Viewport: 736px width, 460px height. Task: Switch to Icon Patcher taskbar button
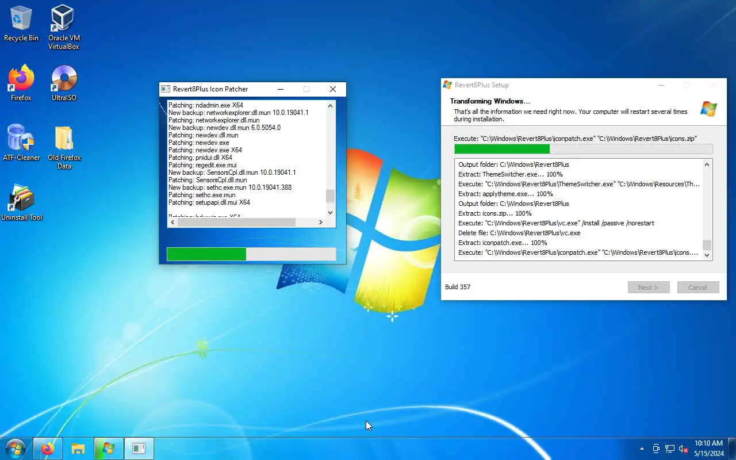139,448
